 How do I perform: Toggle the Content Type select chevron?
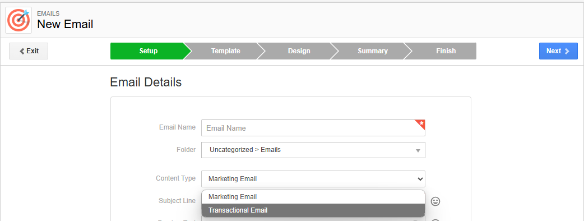[x=420, y=179]
